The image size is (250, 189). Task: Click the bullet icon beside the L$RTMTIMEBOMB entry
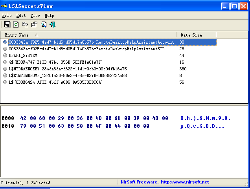(5, 75)
